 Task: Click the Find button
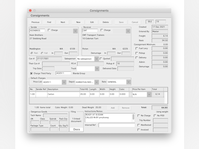click(49, 22)
